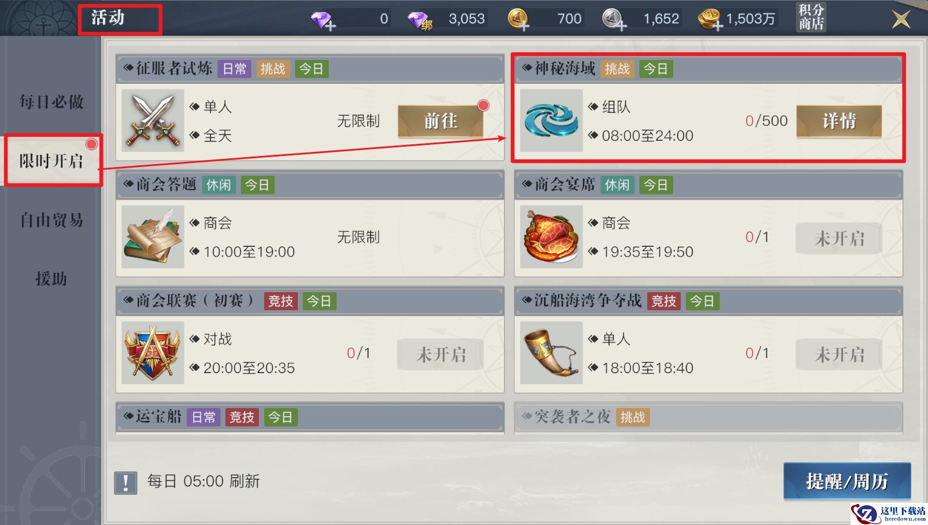This screenshot has width=928, height=525.
Task: Add gold coins via stacked coins icon
Action: click(x=710, y=20)
